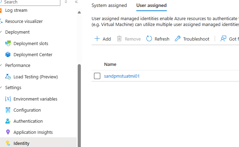Open Deployment slots icon in sidebar
Screen dimensions: 239x147
pos(8,43)
